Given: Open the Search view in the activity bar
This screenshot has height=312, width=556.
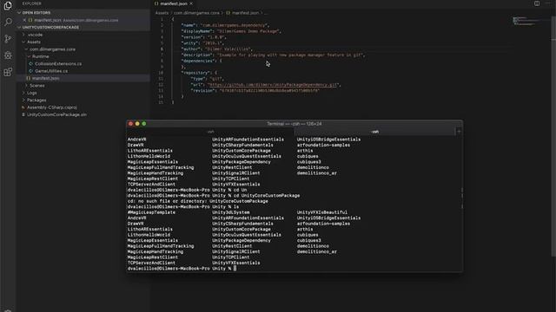Looking at the screenshot, I should pos(8,22).
